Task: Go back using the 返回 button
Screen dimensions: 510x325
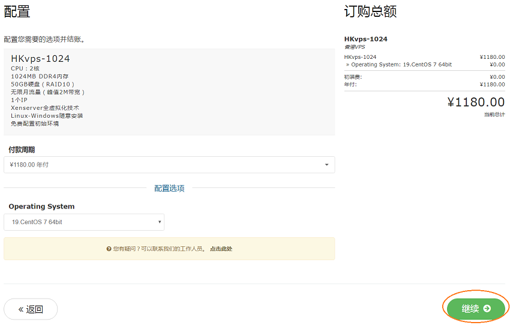Action: click(x=31, y=309)
